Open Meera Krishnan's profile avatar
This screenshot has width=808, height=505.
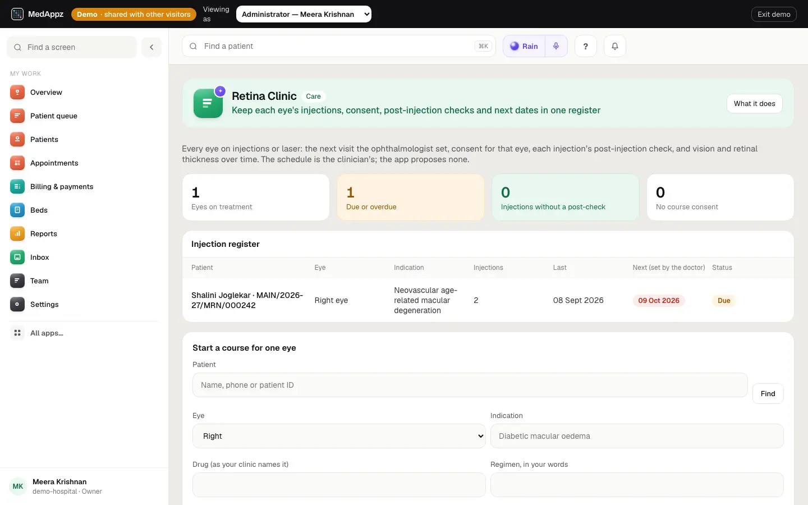pos(18,486)
